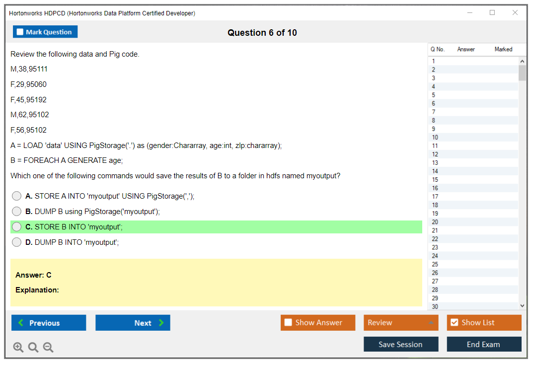Toggle the Mark Question checkbox
This screenshot has width=534, height=365.
point(20,32)
